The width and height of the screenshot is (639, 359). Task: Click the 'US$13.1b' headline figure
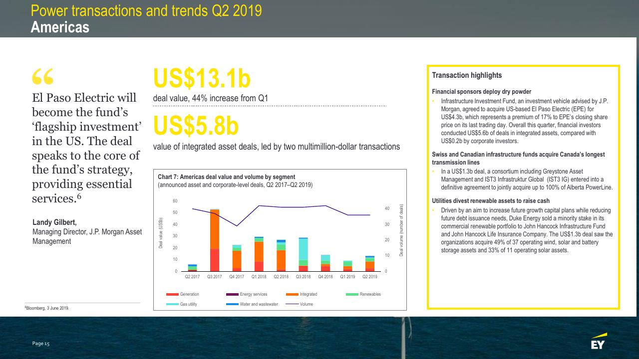[201, 79]
